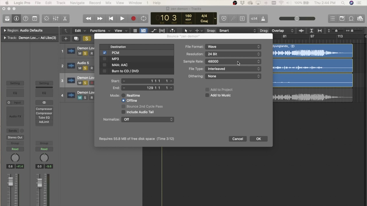Open the Note Pads icon
The image size is (367, 206).
click(342, 19)
